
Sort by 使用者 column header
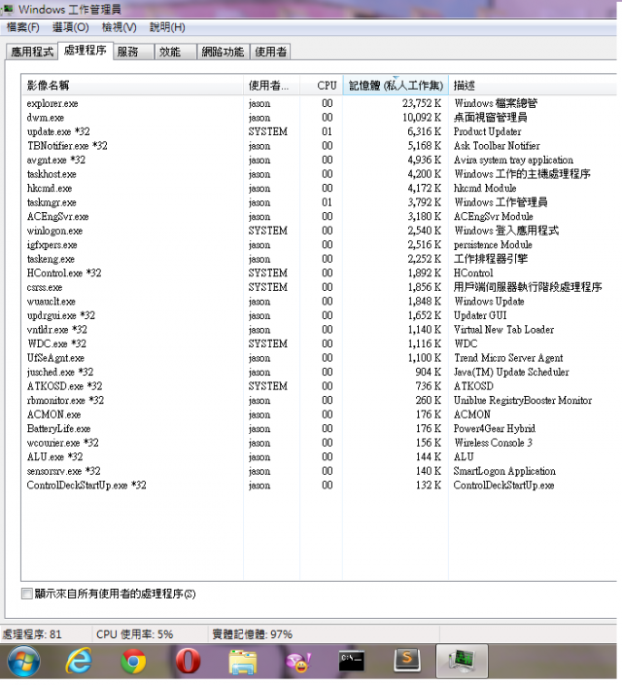pos(271,86)
